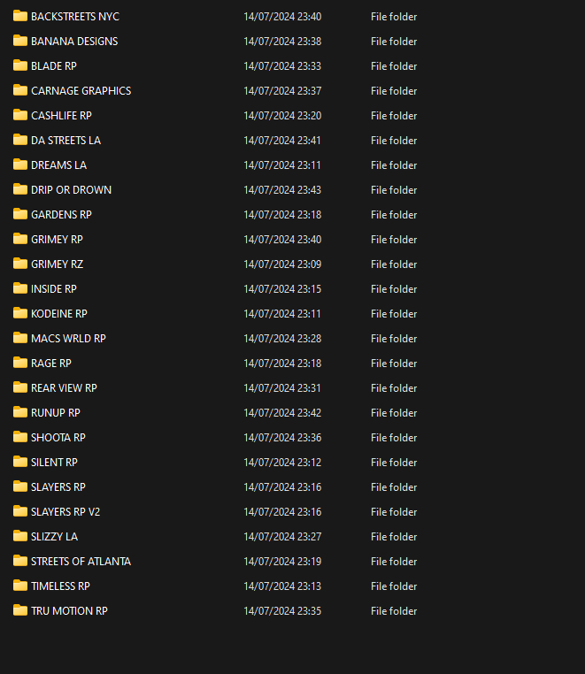
Task: Click the date '14/07/2024 23:41'
Action: [x=282, y=141]
